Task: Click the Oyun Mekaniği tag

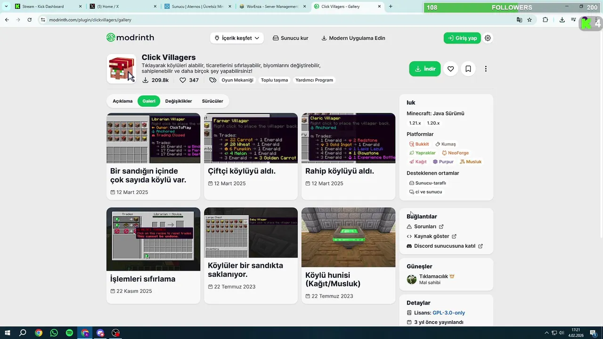Action: click(x=237, y=80)
